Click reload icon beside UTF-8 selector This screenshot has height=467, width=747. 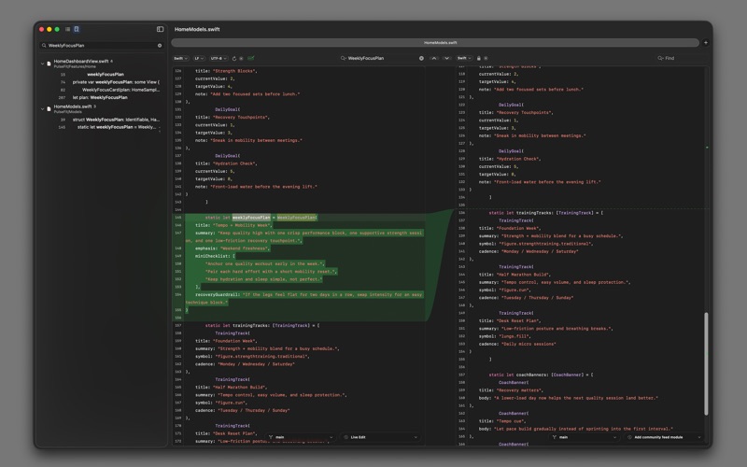(234, 58)
